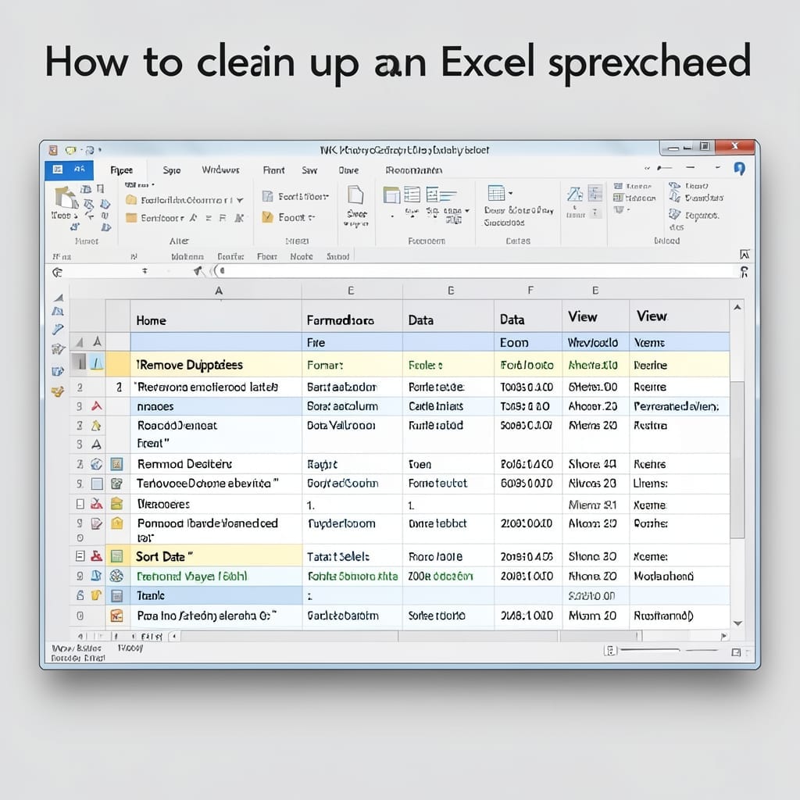Image resolution: width=800 pixels, height=800 pixels.
Task: Open the blue file menu button
Action: [69, 170]
